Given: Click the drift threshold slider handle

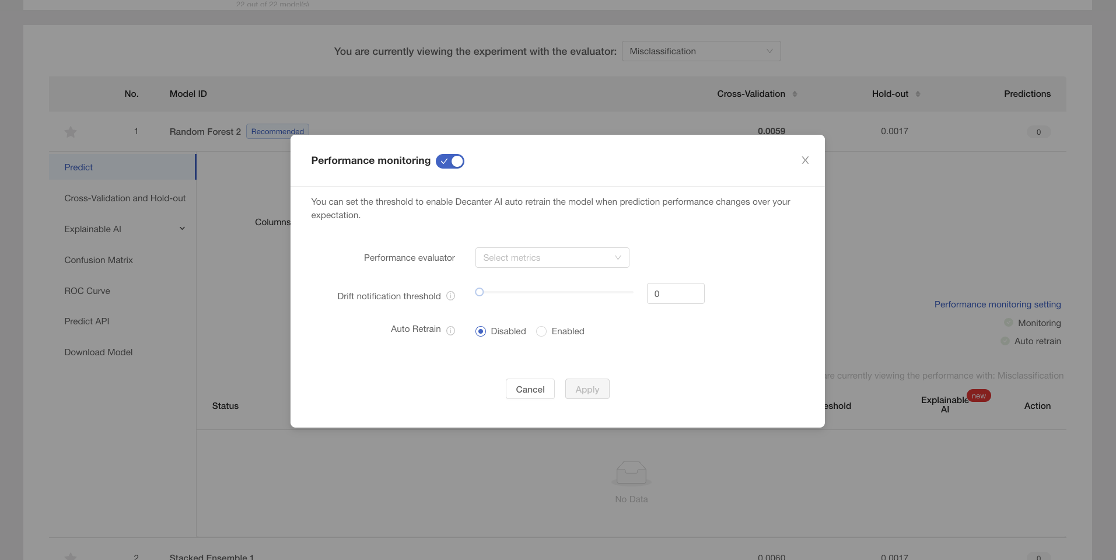Looking at the screenshot, I should pyautogui.click(x=480, y=292).
